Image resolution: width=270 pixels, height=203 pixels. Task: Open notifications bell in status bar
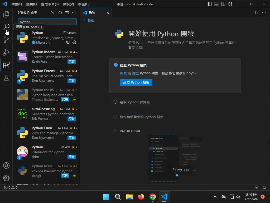click(264, 187)
